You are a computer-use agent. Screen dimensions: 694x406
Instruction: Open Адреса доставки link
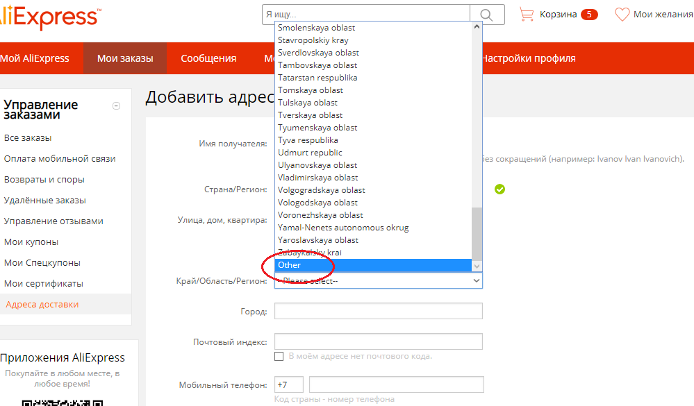click(x=42, y=304)
